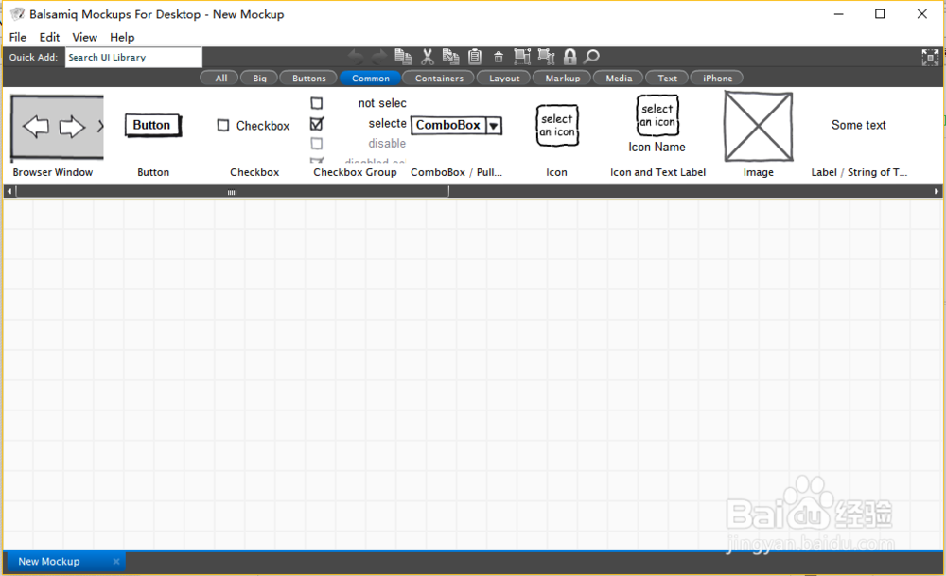Click the Group controls icon
Screen dimensions: 946x576
[522, 57]
